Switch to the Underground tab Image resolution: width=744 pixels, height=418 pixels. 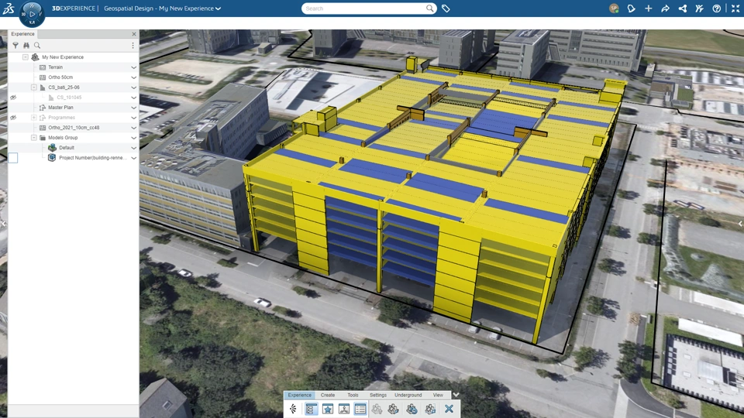pos(408,395)
